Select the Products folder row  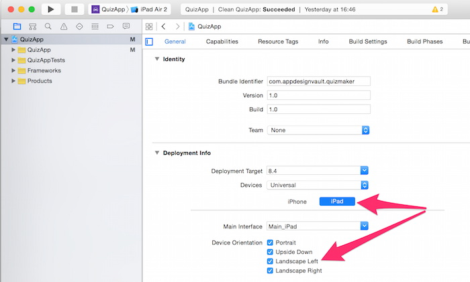coord(71,81)
